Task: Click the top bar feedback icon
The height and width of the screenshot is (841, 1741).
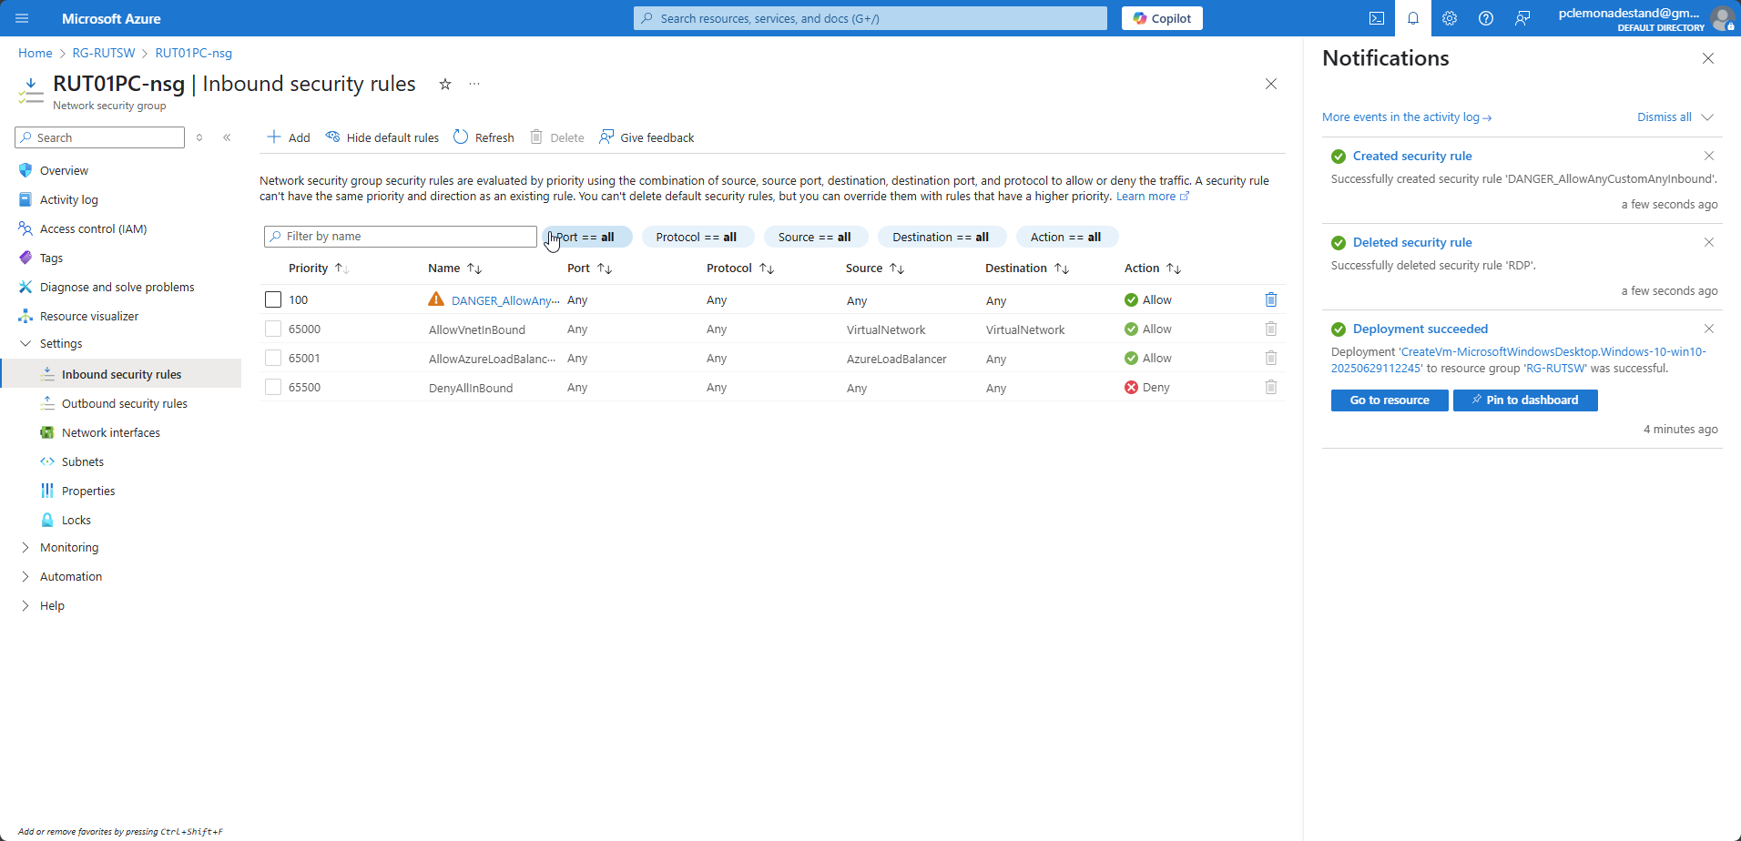Action: tap(1522, 18)
